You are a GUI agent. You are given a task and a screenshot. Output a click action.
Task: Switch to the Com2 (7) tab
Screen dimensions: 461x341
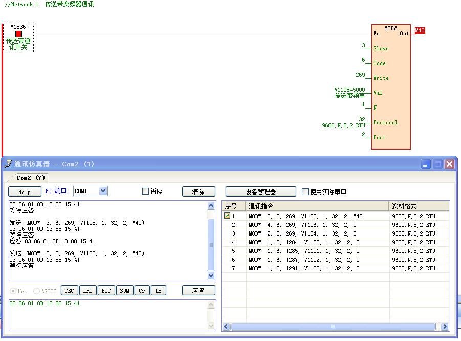(31, 178)
